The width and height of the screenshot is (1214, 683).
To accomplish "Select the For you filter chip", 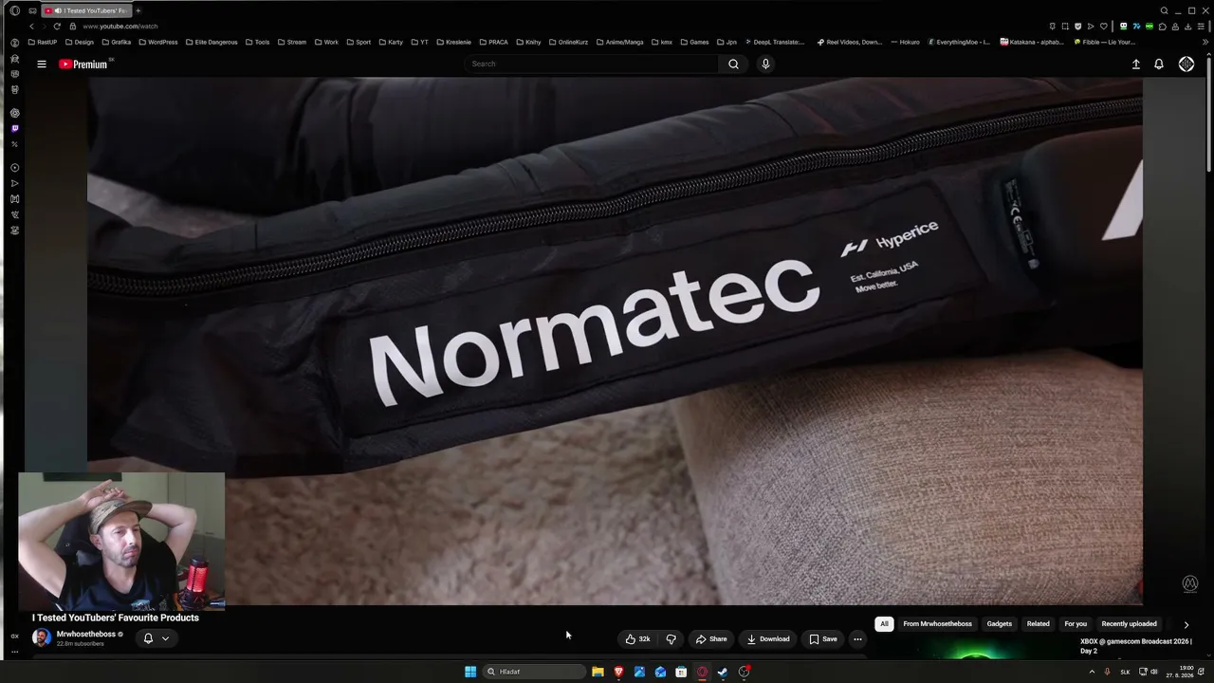I will (1076, 624).
